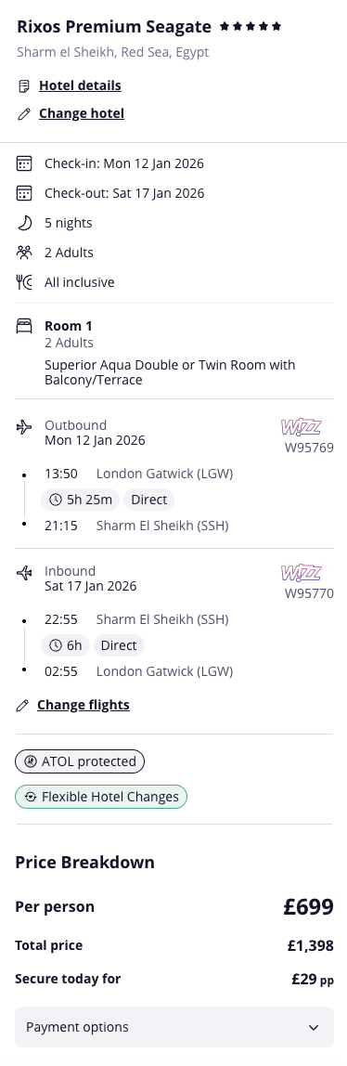This screenshot has width=347, height=1066.
Task: Click the Payment options chevron arrow
Action: (314, 1027)
